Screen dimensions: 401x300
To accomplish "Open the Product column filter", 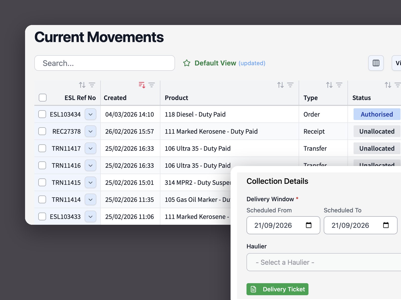I will 290,85.
